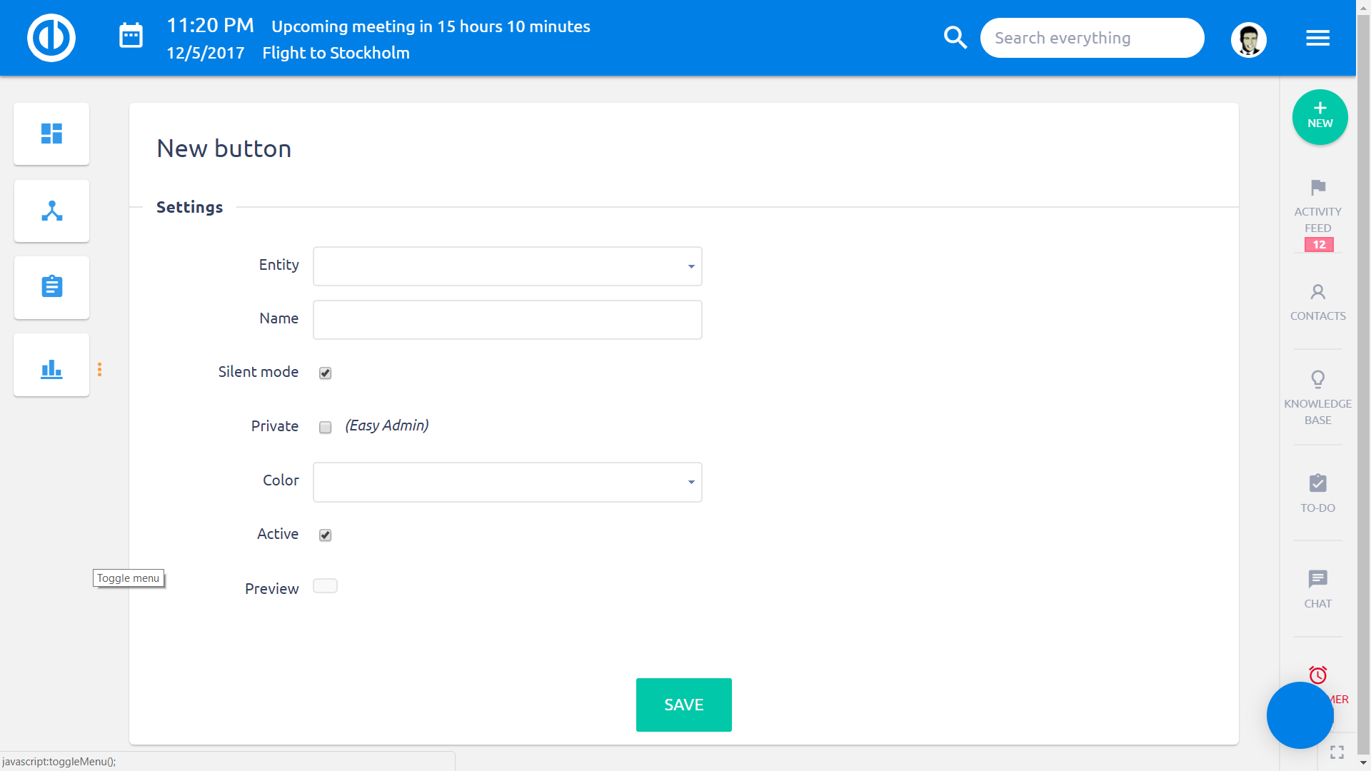Click the Preview button sample
Image resolution: width=1371 pixels, height=771 pixels.
click(325, 586)
